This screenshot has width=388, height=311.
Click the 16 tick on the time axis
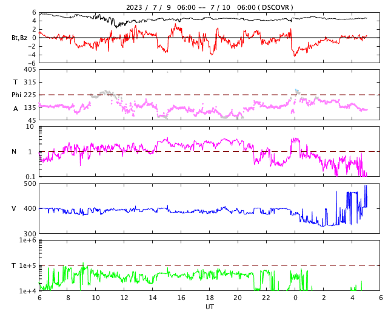(x=181, y=298)
